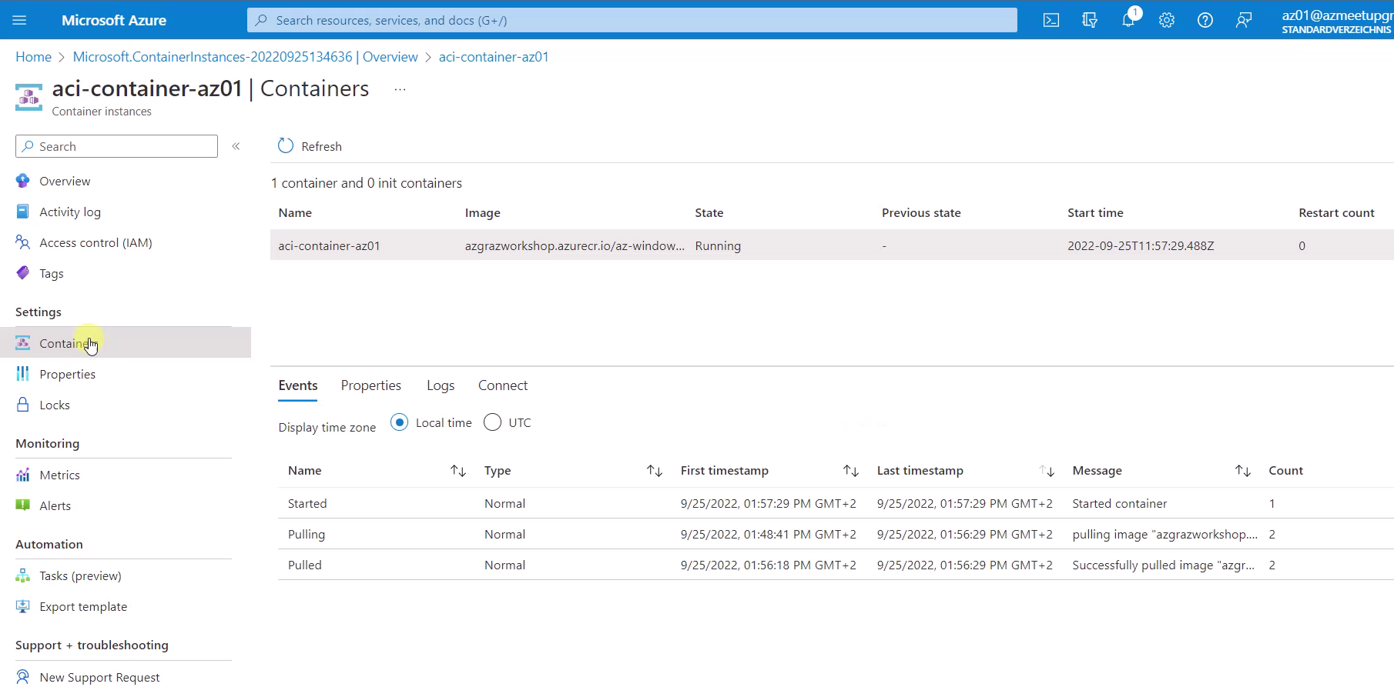Open the aci-container-az01 breadcrumb link
The image size is (1394, 687).
coord(494,57)
